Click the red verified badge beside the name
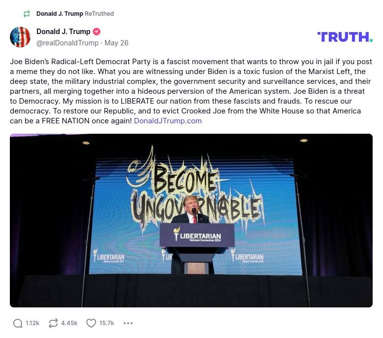Viewport: 383px width, 338px height. pos(97,32)
